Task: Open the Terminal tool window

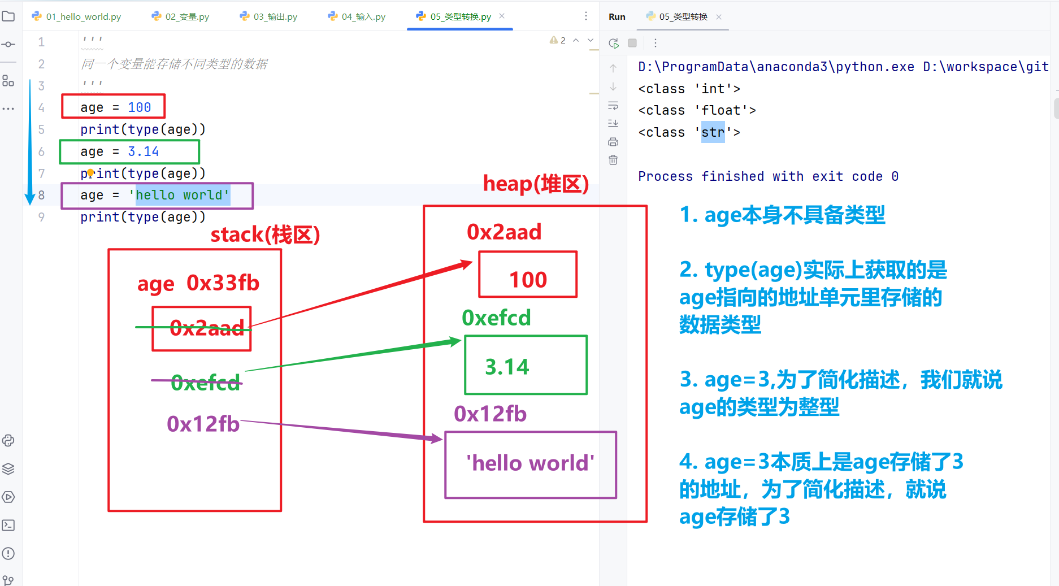Action: click(x=8, y=526)
